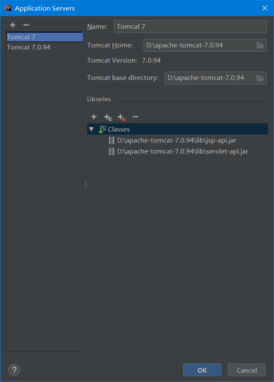Click the Classes binary icon
Image resolution: width=274 pixels, height=382 pixels.
pyautogui.click(x=102, y=129)
